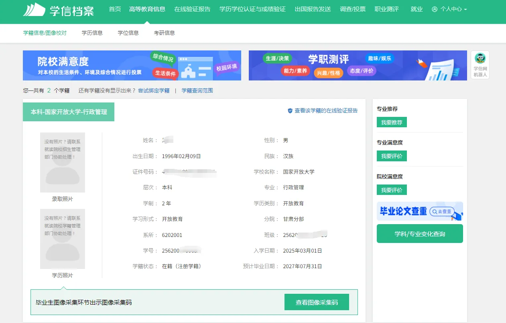This screenshot has height=323, width=506.
Task: Click the 兴趣/性格 tag in 学职测评 banner
Action: (x=328, y=73)
